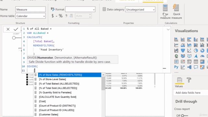This screenshot has height=117, width=208.
Task: Click the New measure button
Action: coord(165,12)
